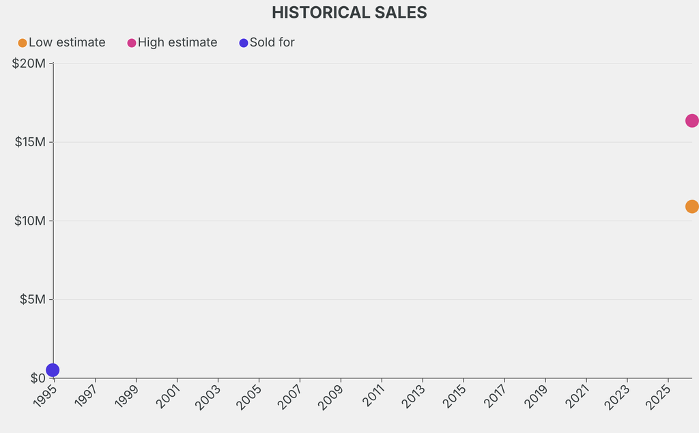699x433 pixels.
Task: Click the $20M y-axis label
Action: 29,64
